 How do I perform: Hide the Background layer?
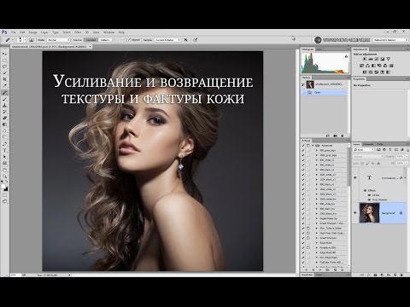(x=355, y=212)
